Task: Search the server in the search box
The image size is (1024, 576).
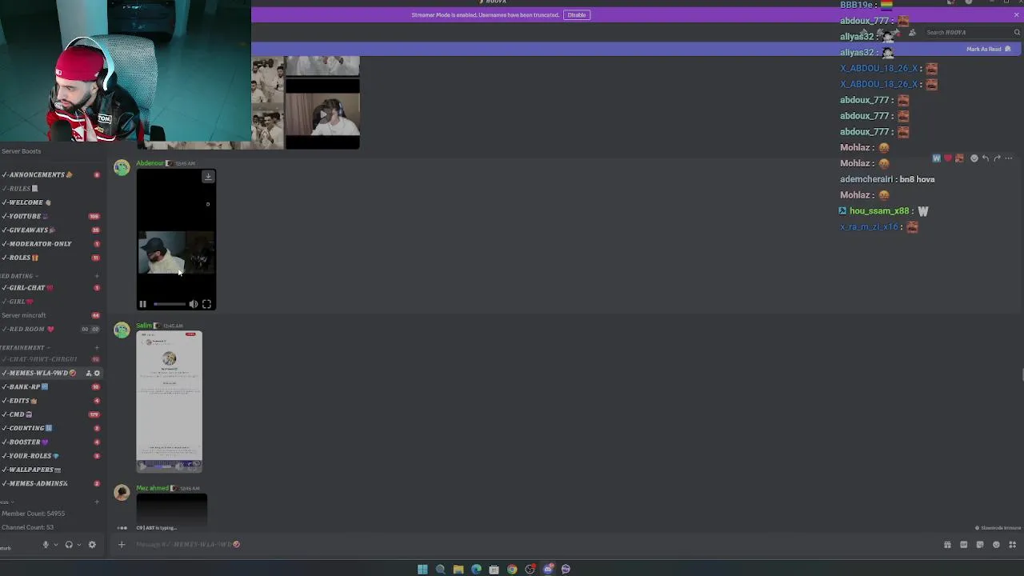Action: click(972, 33)
